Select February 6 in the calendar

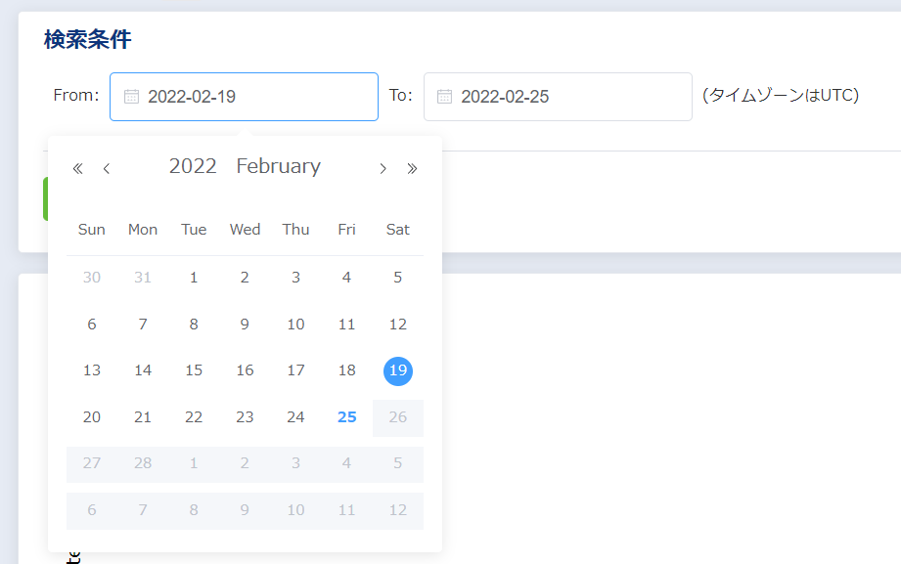pos(92,325)
